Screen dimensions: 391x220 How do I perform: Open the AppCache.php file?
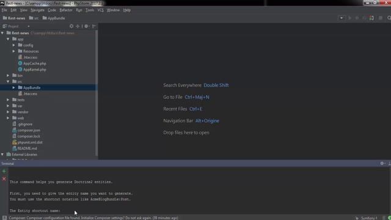35,64
